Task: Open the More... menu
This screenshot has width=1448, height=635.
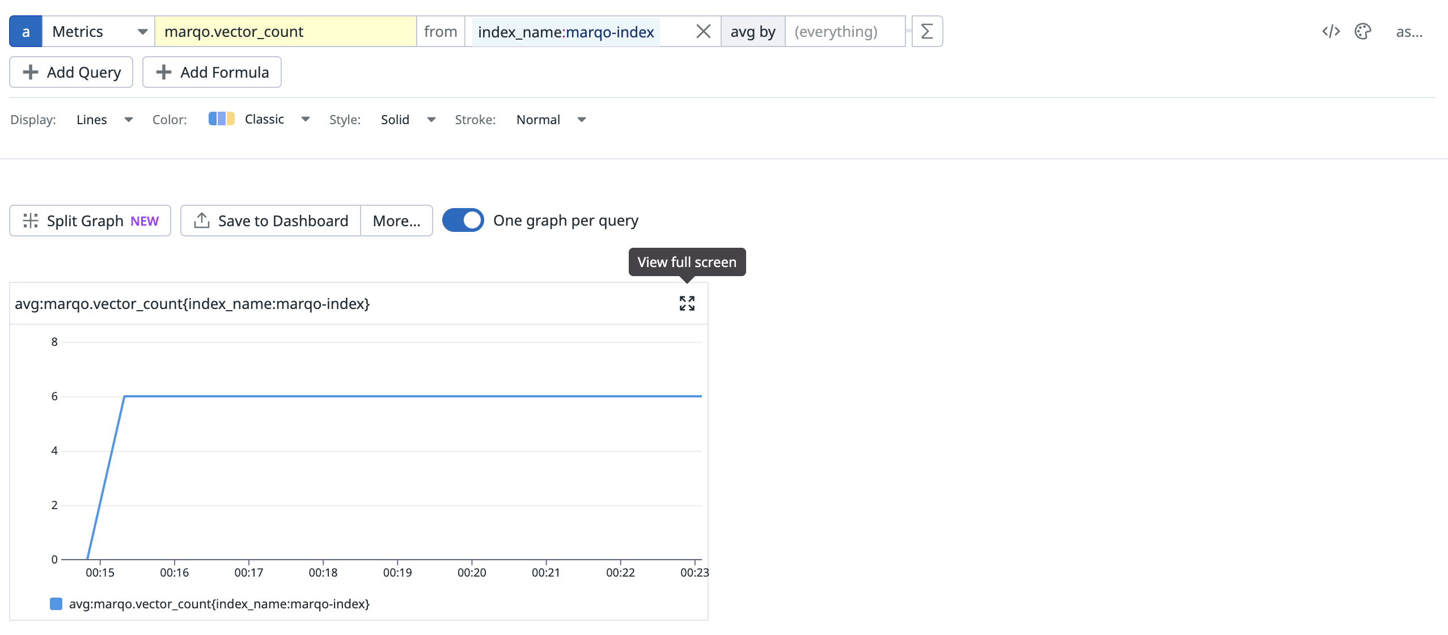Action: [396, 221]
